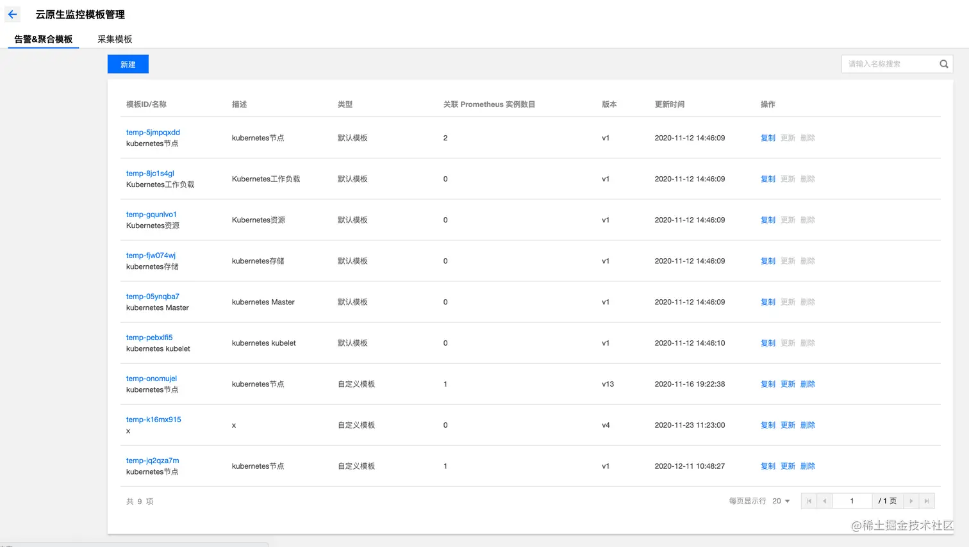Image resolution: width=969 pixels, height=547 pixels.
Task: Click 复制 for temp-5jmpqxdd
Action: coord(768,138)
